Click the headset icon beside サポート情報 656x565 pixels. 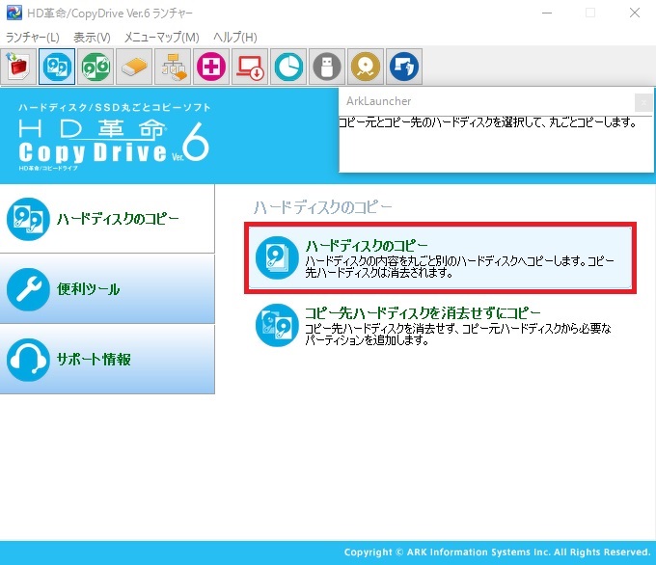pos(28,360)
